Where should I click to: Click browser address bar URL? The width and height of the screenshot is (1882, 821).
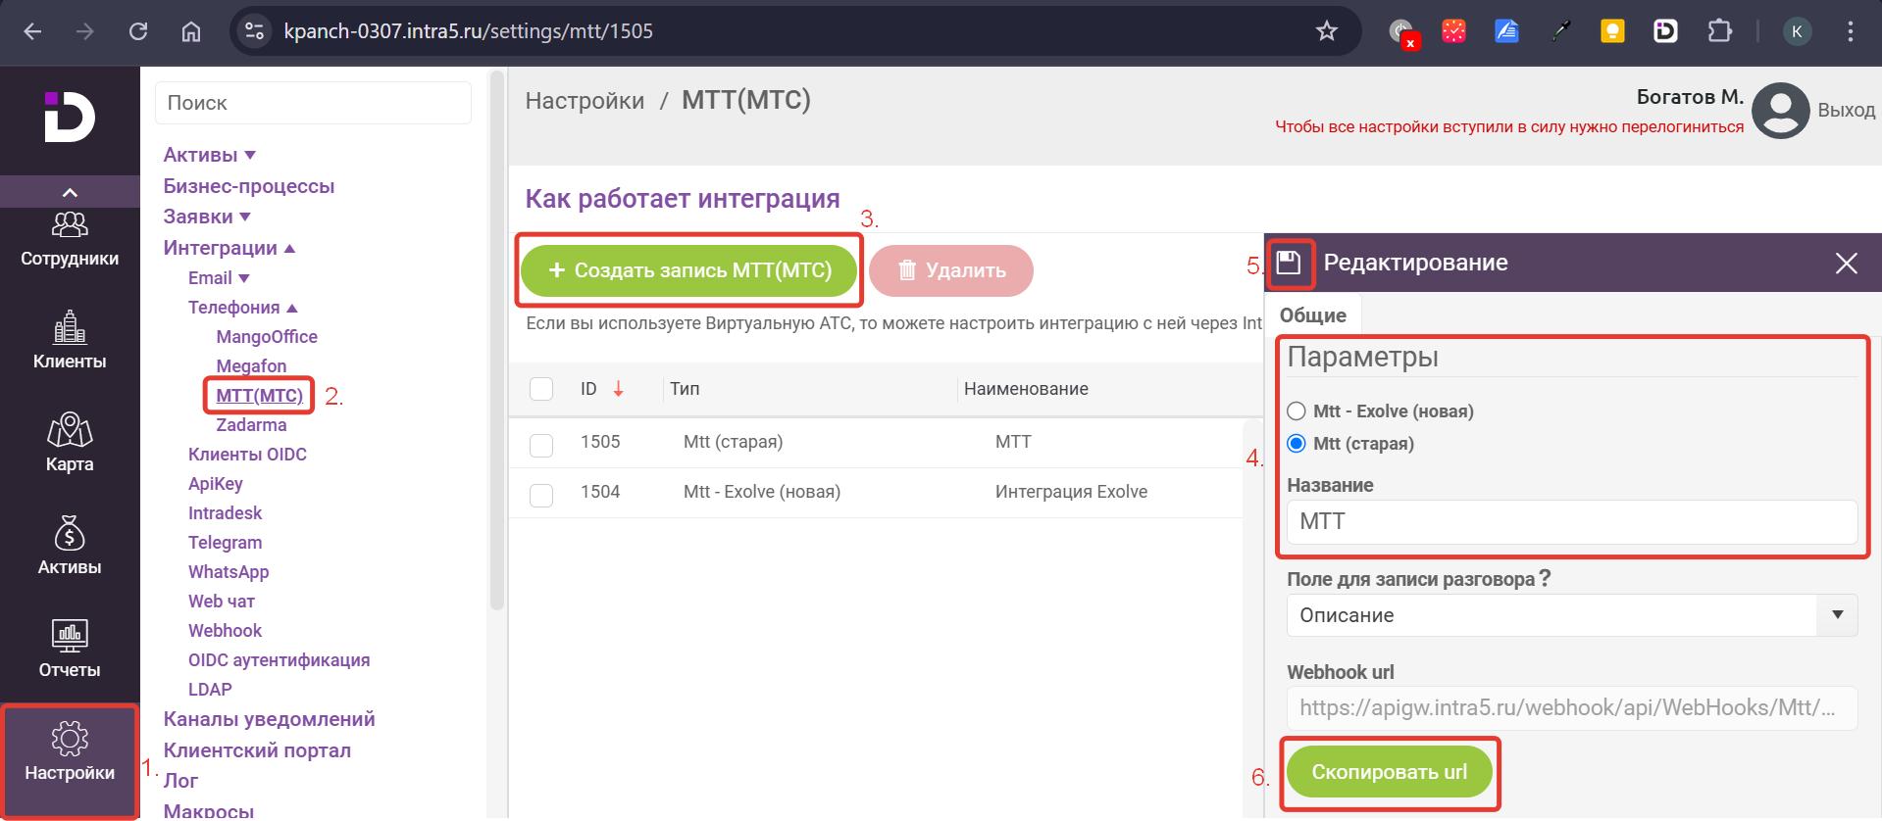tap(468, 31)
